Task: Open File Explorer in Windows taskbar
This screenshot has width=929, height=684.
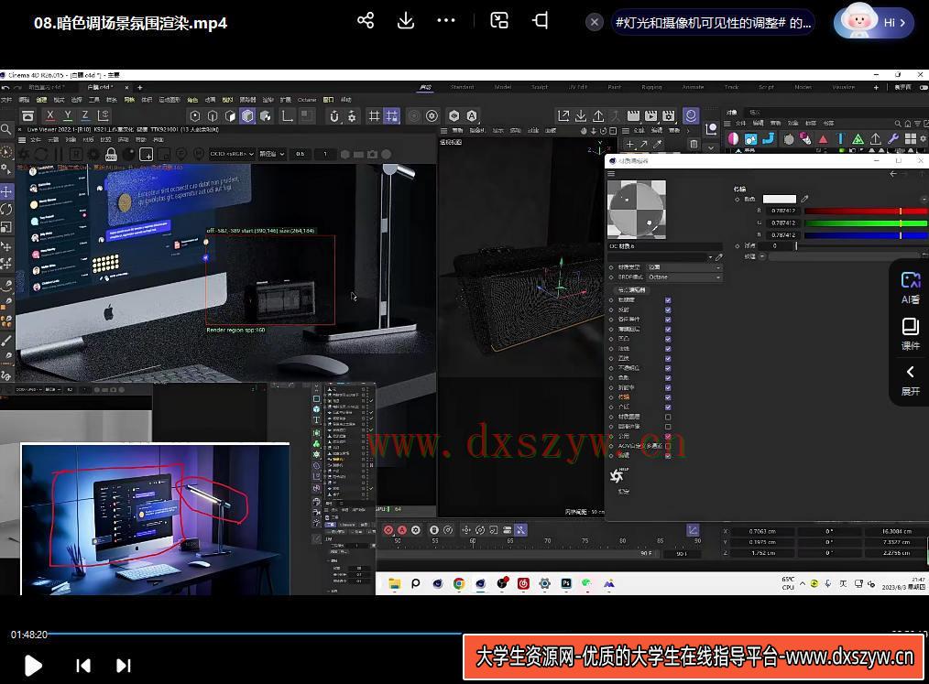Action: coord(394,584)
